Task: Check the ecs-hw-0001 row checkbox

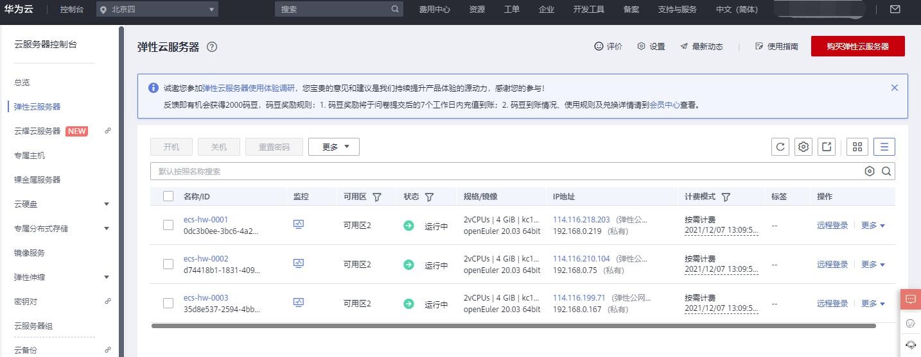Action: pyautogui.click(x=168, y=225)
